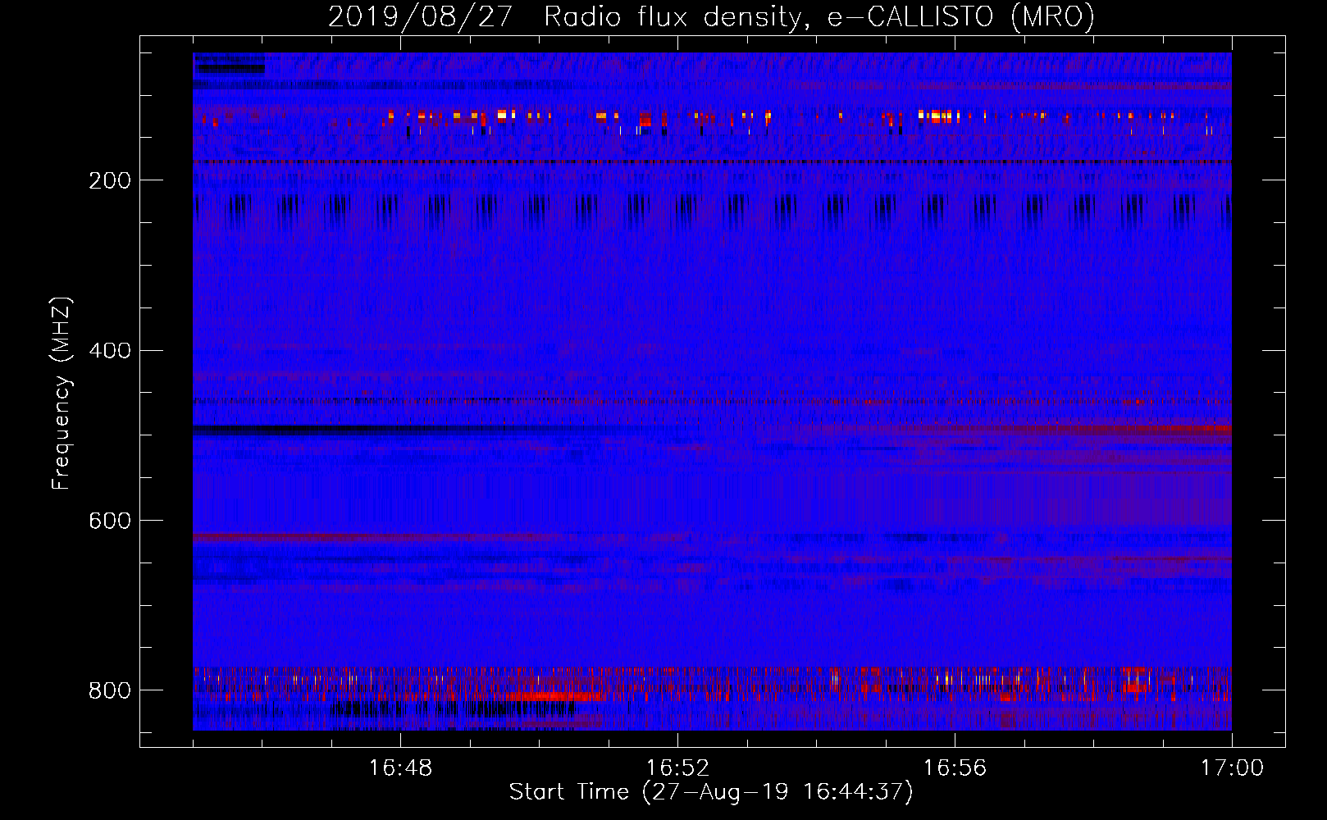Viewport: 1327px width, 820px height.
Task: Click the 'Start Time (27-Aug-19 16:44:37)' label
Action: 711,792
